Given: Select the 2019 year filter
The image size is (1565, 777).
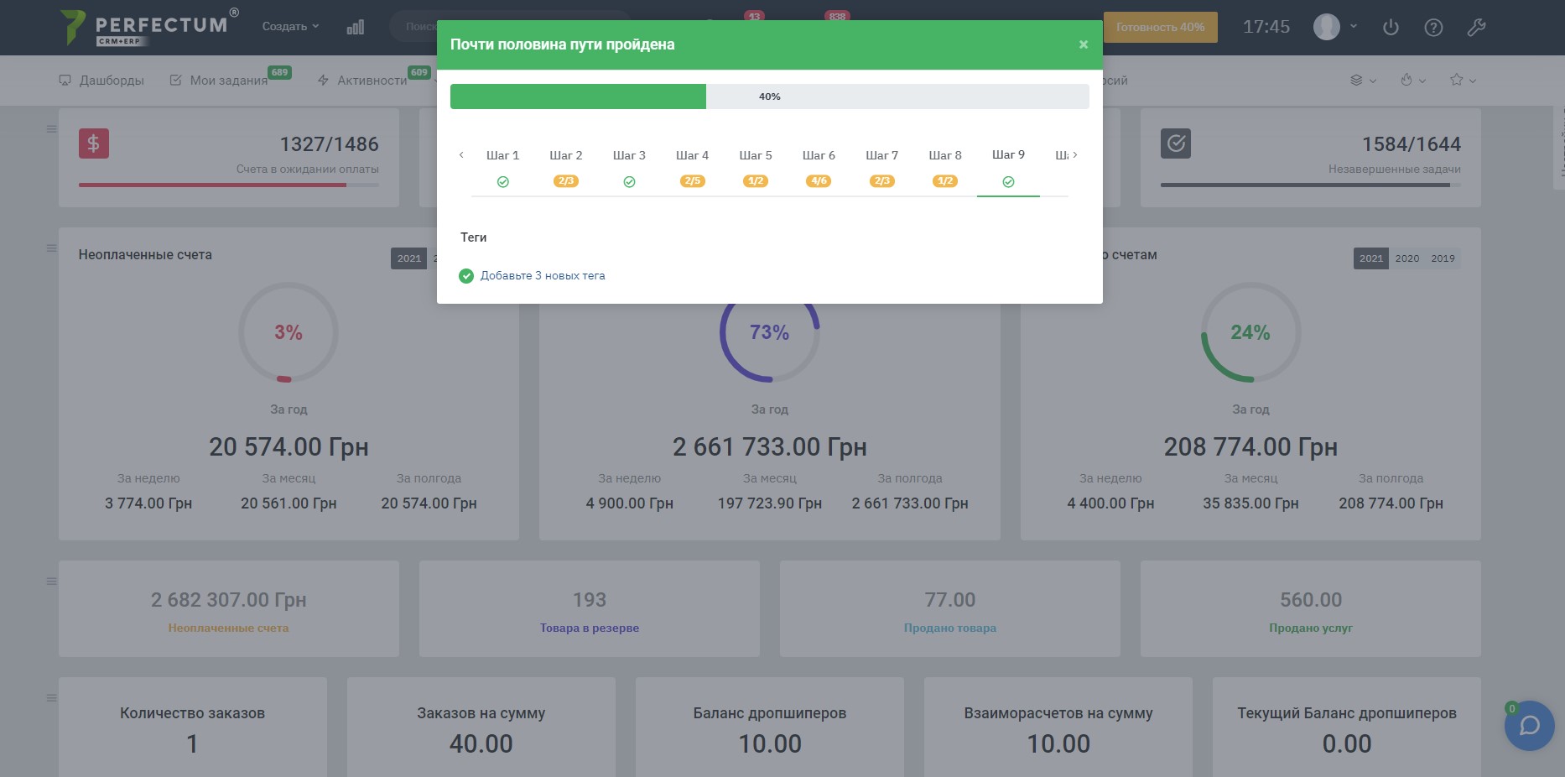Looking at the screenshot, I should pos(1443,258).
